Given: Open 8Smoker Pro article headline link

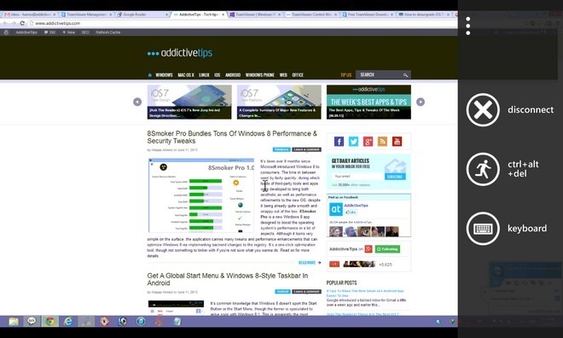Looking at the screenshot, I should pyautogui.click(x=232, y=137).
